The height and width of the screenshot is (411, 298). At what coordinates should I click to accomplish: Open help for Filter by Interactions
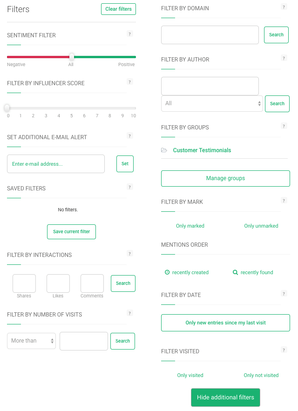[x=129, y=253]
